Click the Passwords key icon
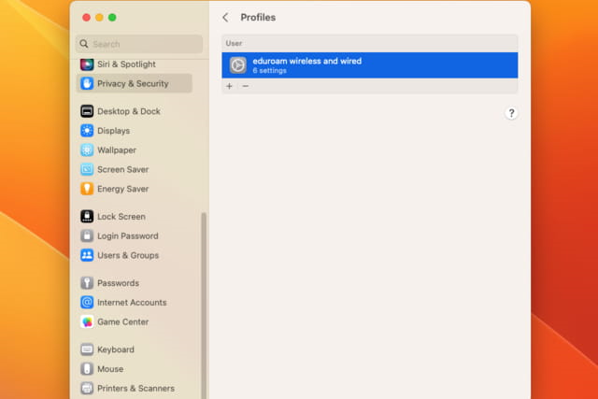598x399 pixels. click(x=87, y=283)
